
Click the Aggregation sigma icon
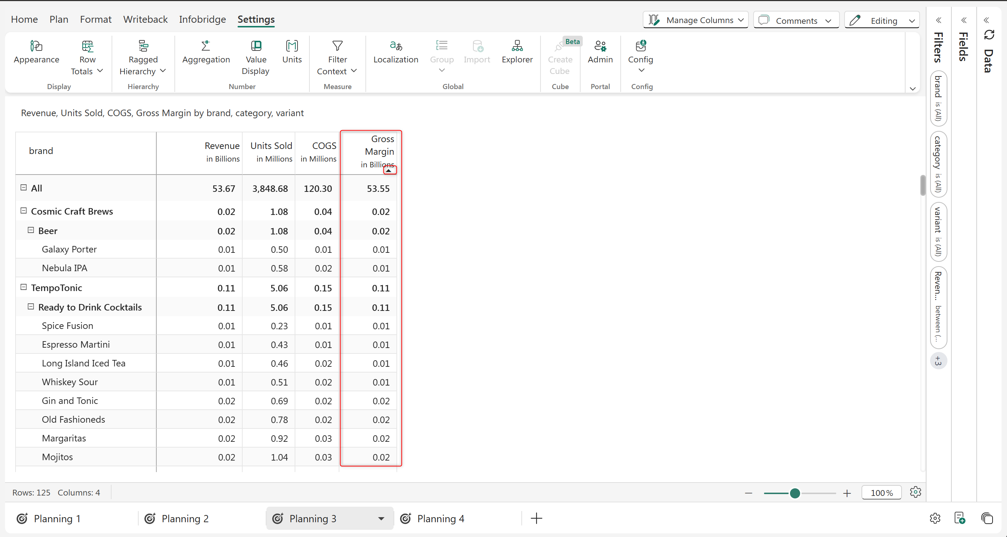pyautogui.click(x=205, y=47)
